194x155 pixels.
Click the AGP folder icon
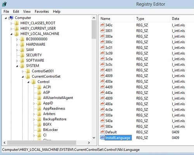(39, 92)
